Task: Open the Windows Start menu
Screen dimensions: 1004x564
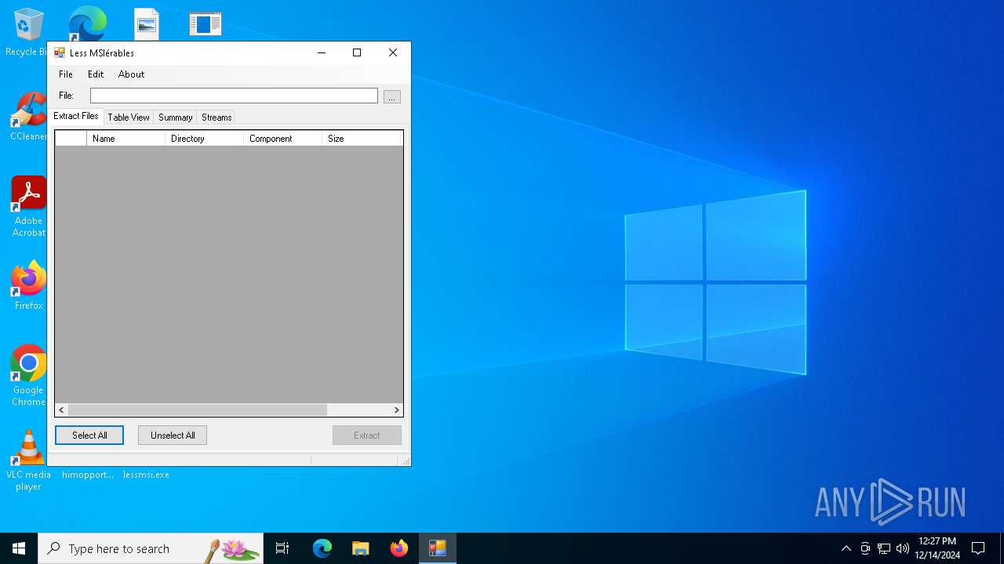Action: click(19, 548)
